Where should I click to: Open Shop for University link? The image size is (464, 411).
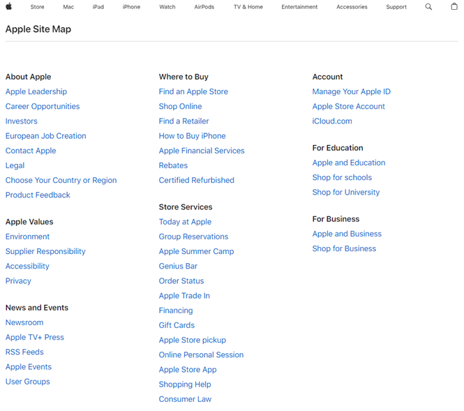point(345,193)
